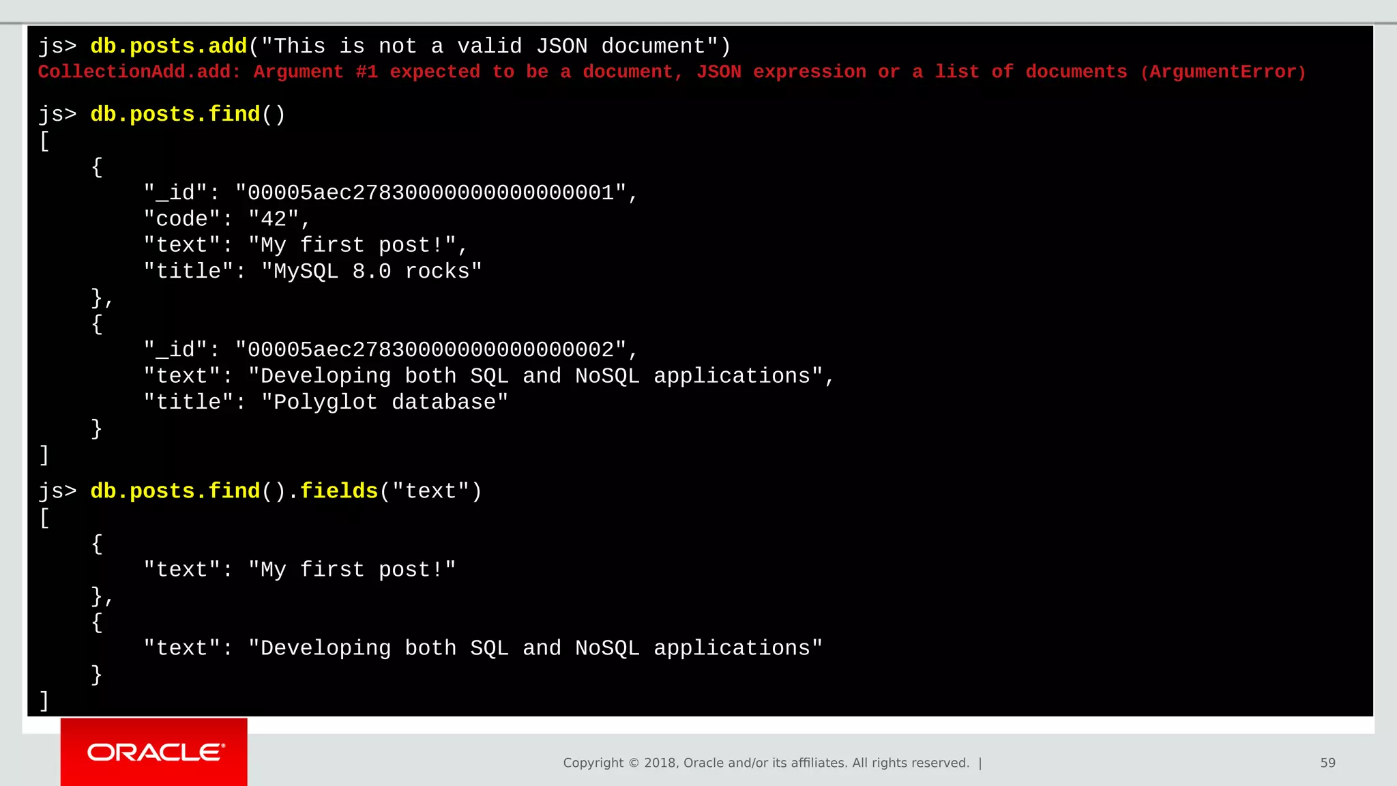Screen dimensions: 1397x786
Task: Click the "MySQL 8.0 rocks" title line
Action: coord(312,272)
